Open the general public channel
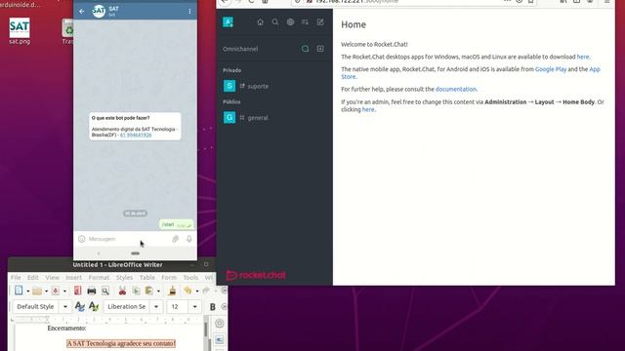Viewport: 625px width, 351px height. [274, 118]
